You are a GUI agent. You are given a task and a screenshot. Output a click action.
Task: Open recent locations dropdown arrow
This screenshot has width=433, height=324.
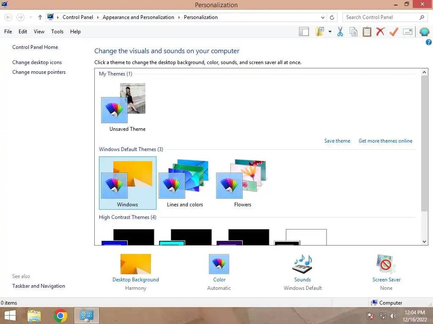pyautogui.click(x=30, y=17)
